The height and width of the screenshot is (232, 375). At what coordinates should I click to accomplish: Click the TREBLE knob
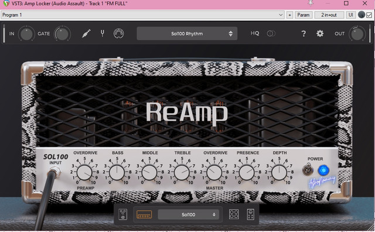tap(182, 172)
